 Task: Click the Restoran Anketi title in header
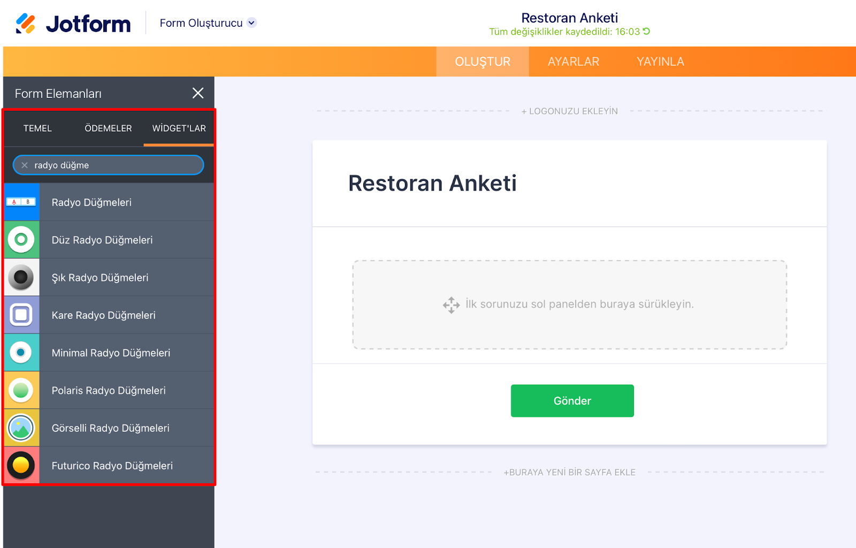click(x=570, y=18)
